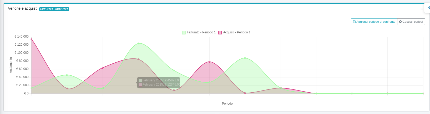Collapse the Vendite e acquisti panel
The image size is (430, 114).
(x=422, y=9)
